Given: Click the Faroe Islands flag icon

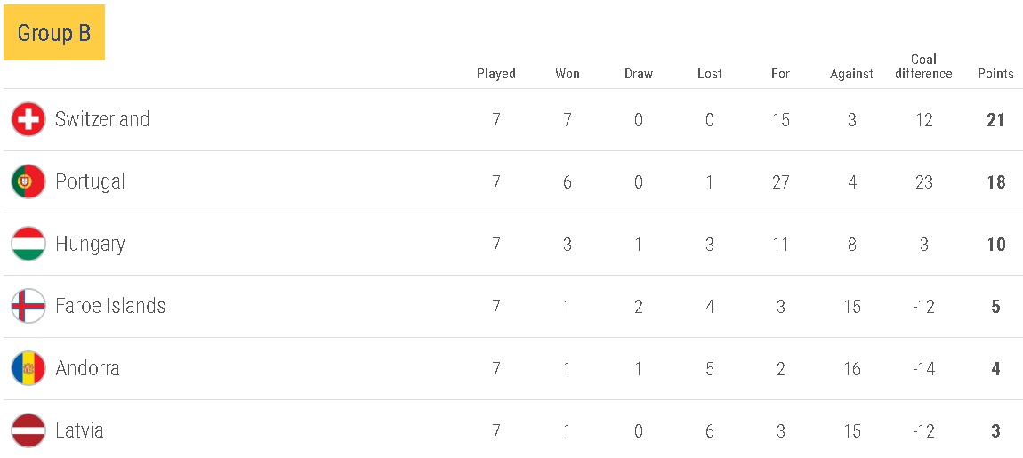Looking at the screenshot, I should 28,306.
